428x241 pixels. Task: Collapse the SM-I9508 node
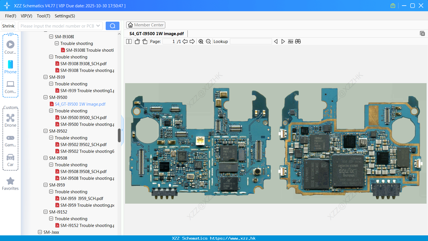(x=46, y=158)
